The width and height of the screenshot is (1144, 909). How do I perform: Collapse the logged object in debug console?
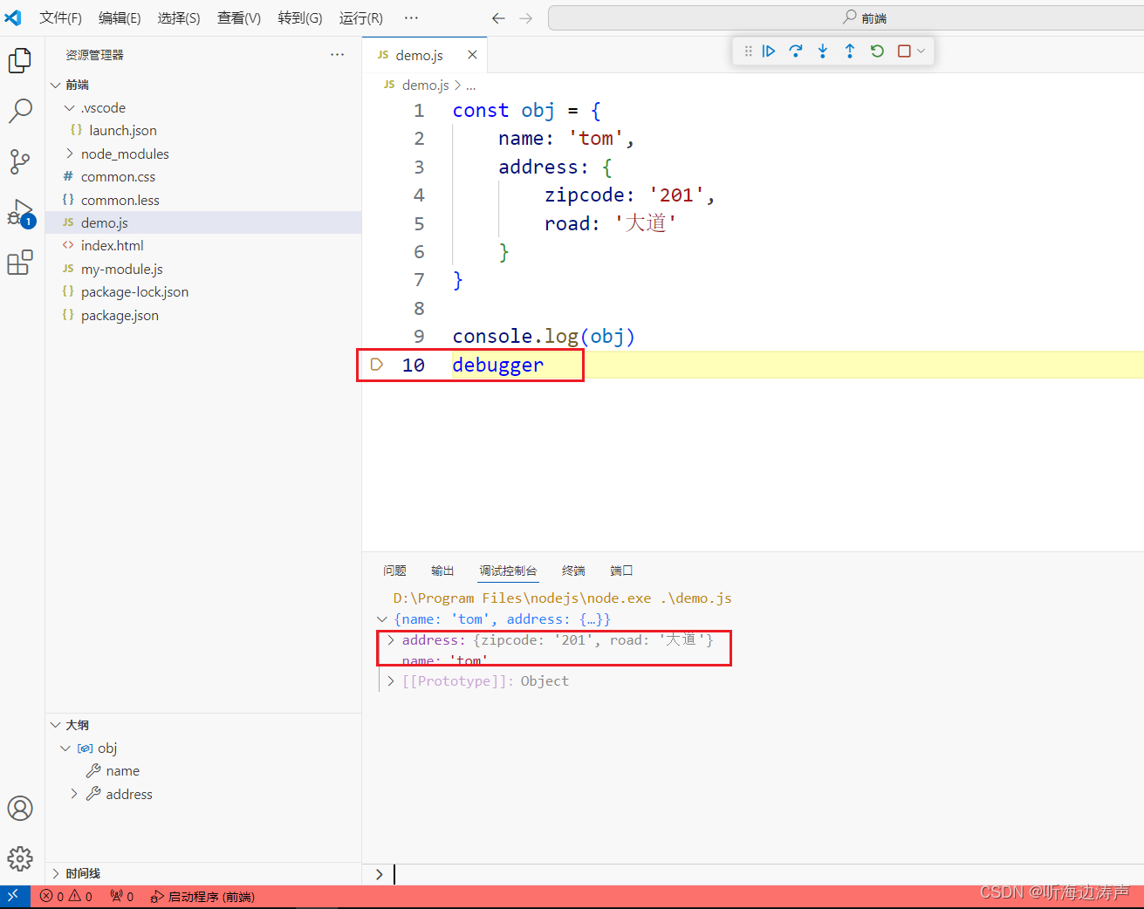[x=382, y=619]
